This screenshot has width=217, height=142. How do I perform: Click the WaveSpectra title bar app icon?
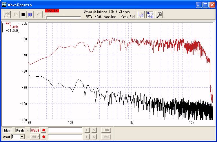[4, 5]
